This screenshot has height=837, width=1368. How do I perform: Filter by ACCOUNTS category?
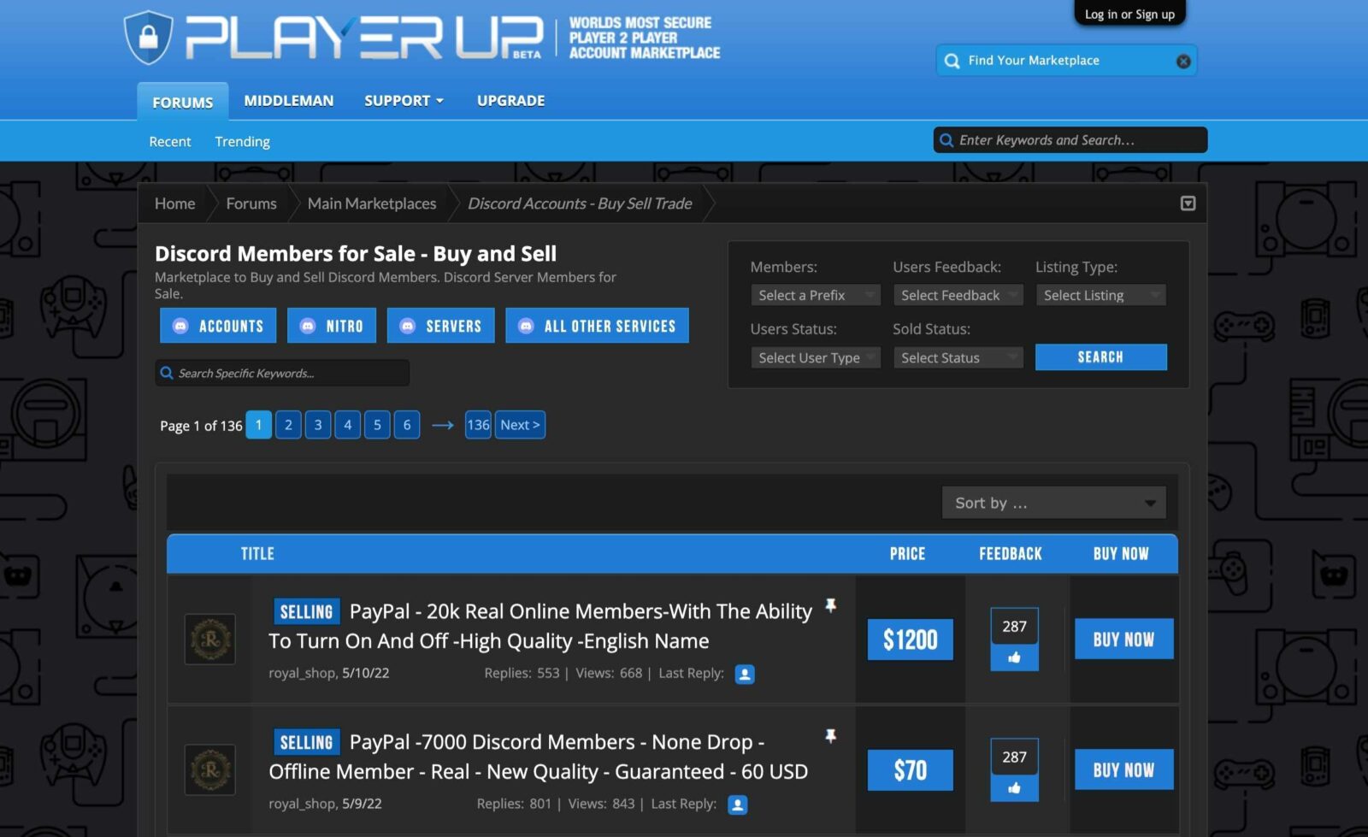(218, 326)
